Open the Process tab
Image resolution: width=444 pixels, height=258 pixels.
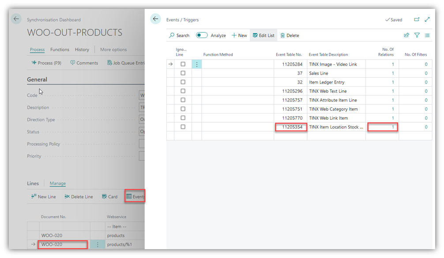38,49
